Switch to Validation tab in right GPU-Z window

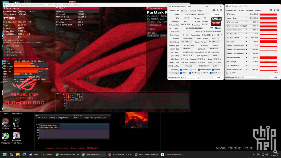coord(258,11)
